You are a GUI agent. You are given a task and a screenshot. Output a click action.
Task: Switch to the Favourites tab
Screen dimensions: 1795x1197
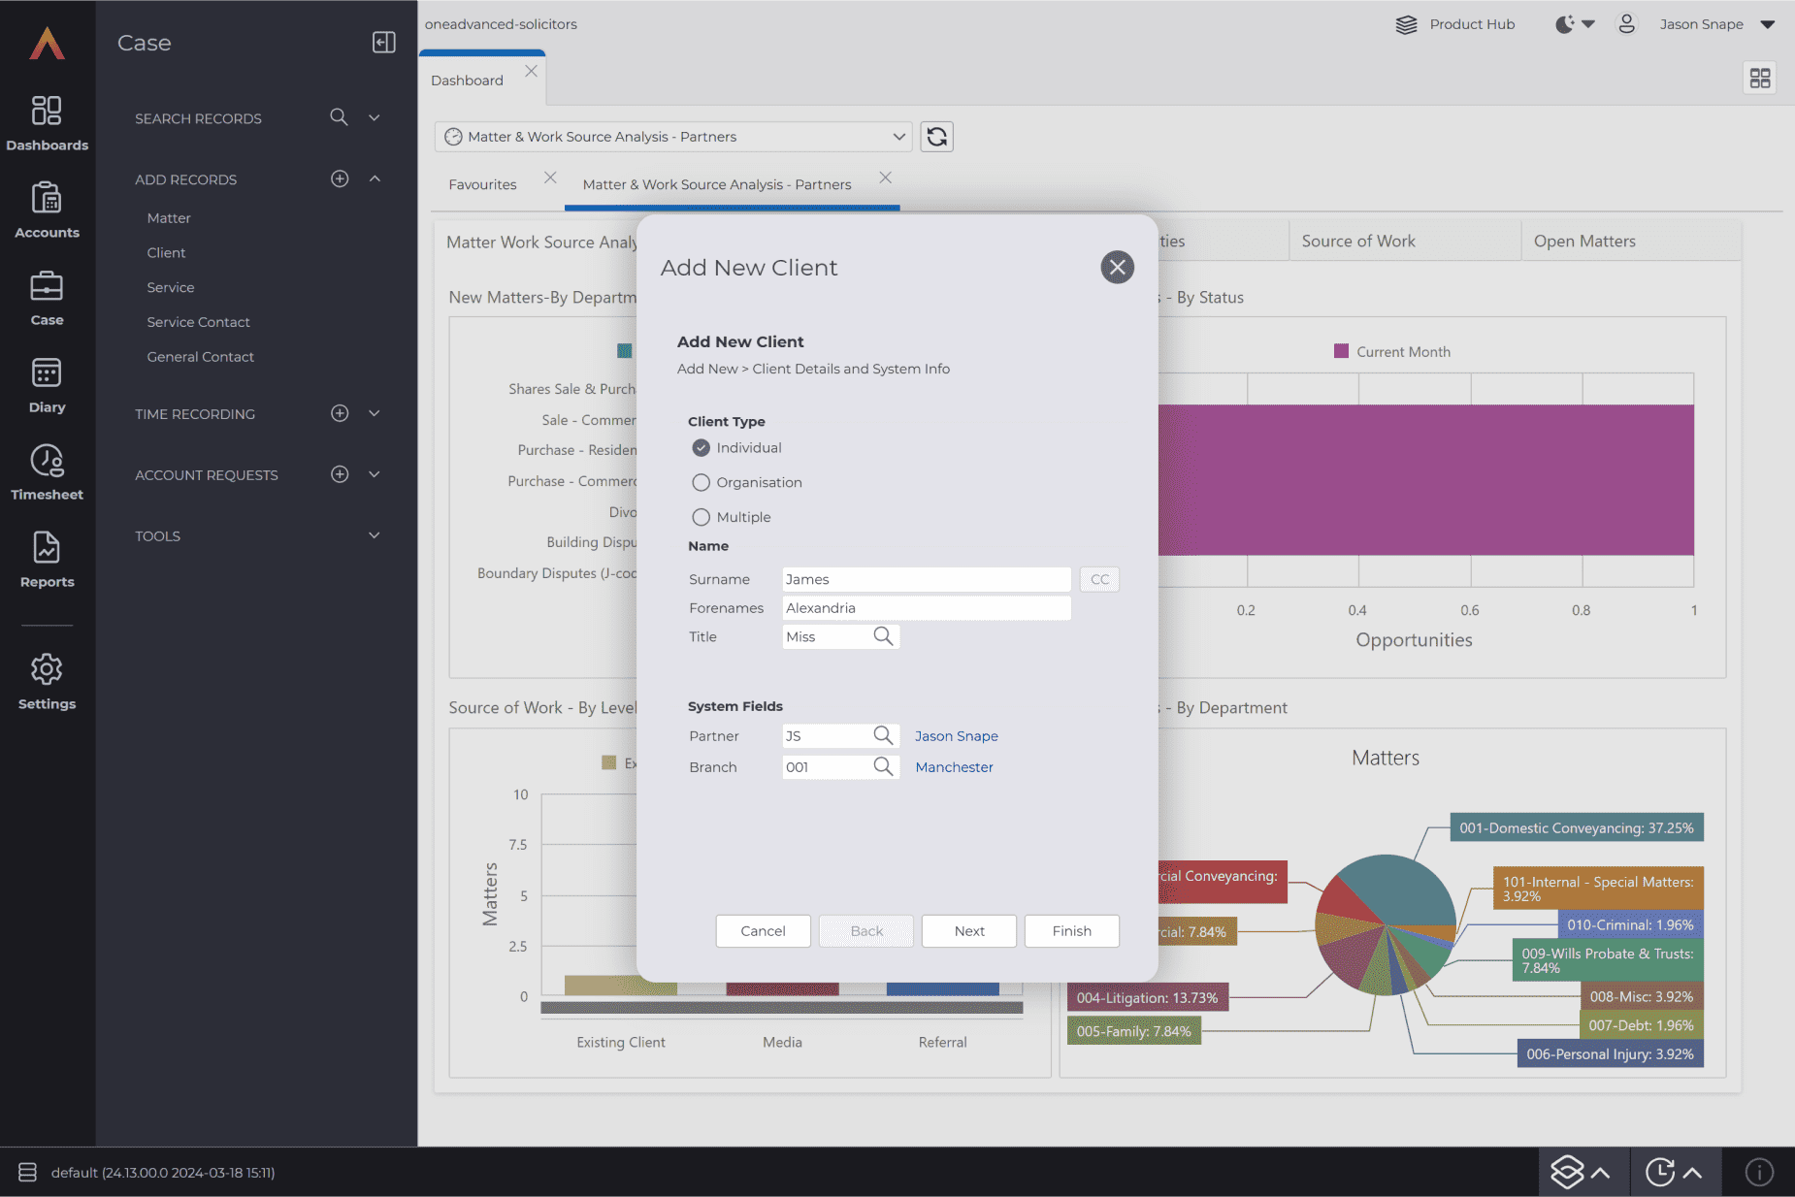click(482, 185)
